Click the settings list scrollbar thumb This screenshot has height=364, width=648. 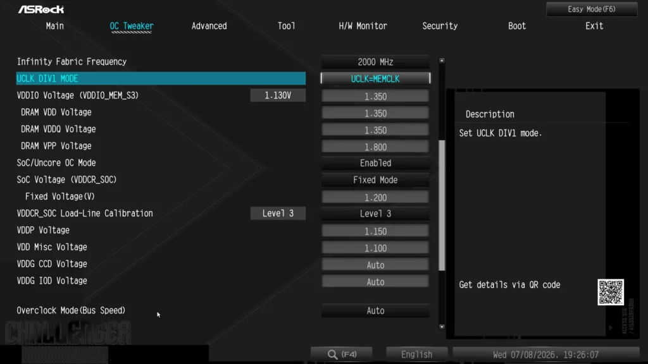pos(442,205)
